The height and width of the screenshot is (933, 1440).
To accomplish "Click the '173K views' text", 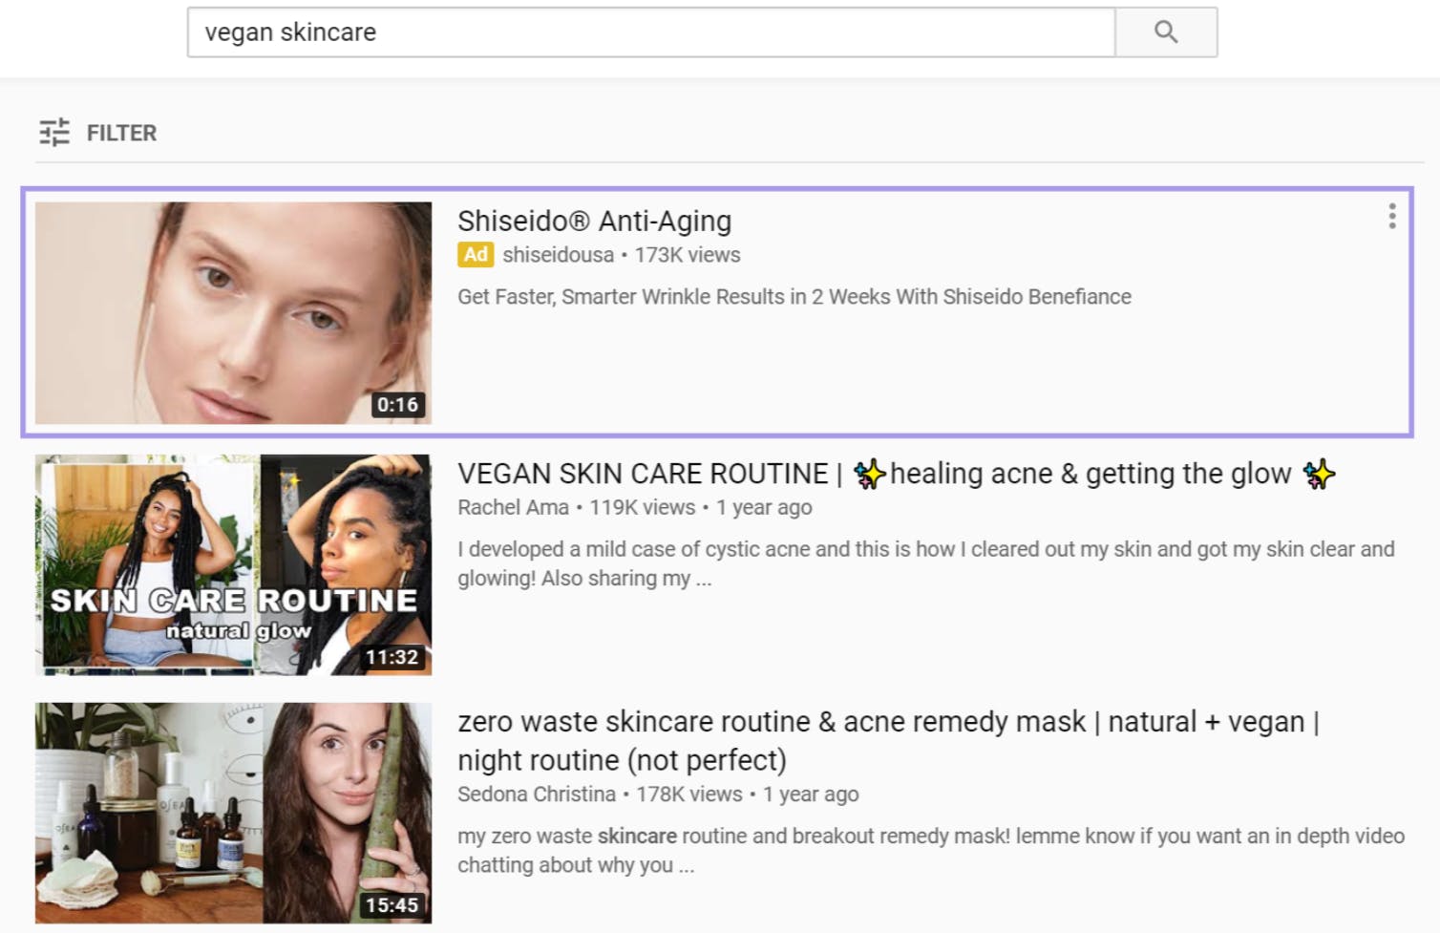I will click(688, 255).
